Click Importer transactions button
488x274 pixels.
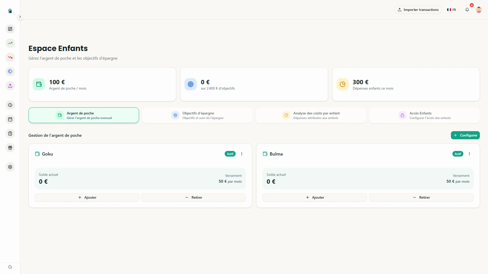point(418,10)
